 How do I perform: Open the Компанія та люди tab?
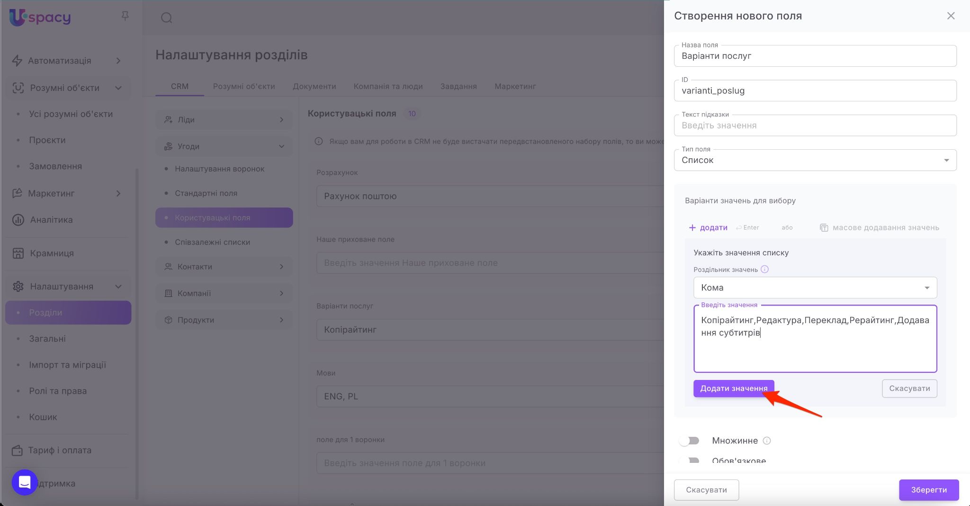coord(388,86)
